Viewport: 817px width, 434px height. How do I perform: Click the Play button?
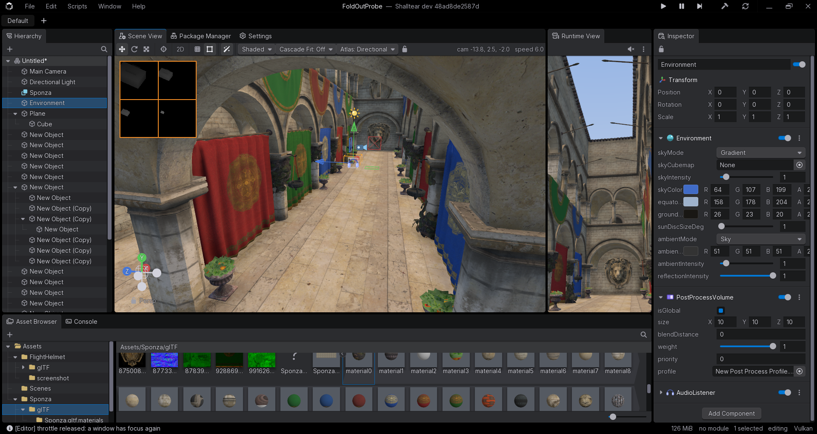[663, 6]
